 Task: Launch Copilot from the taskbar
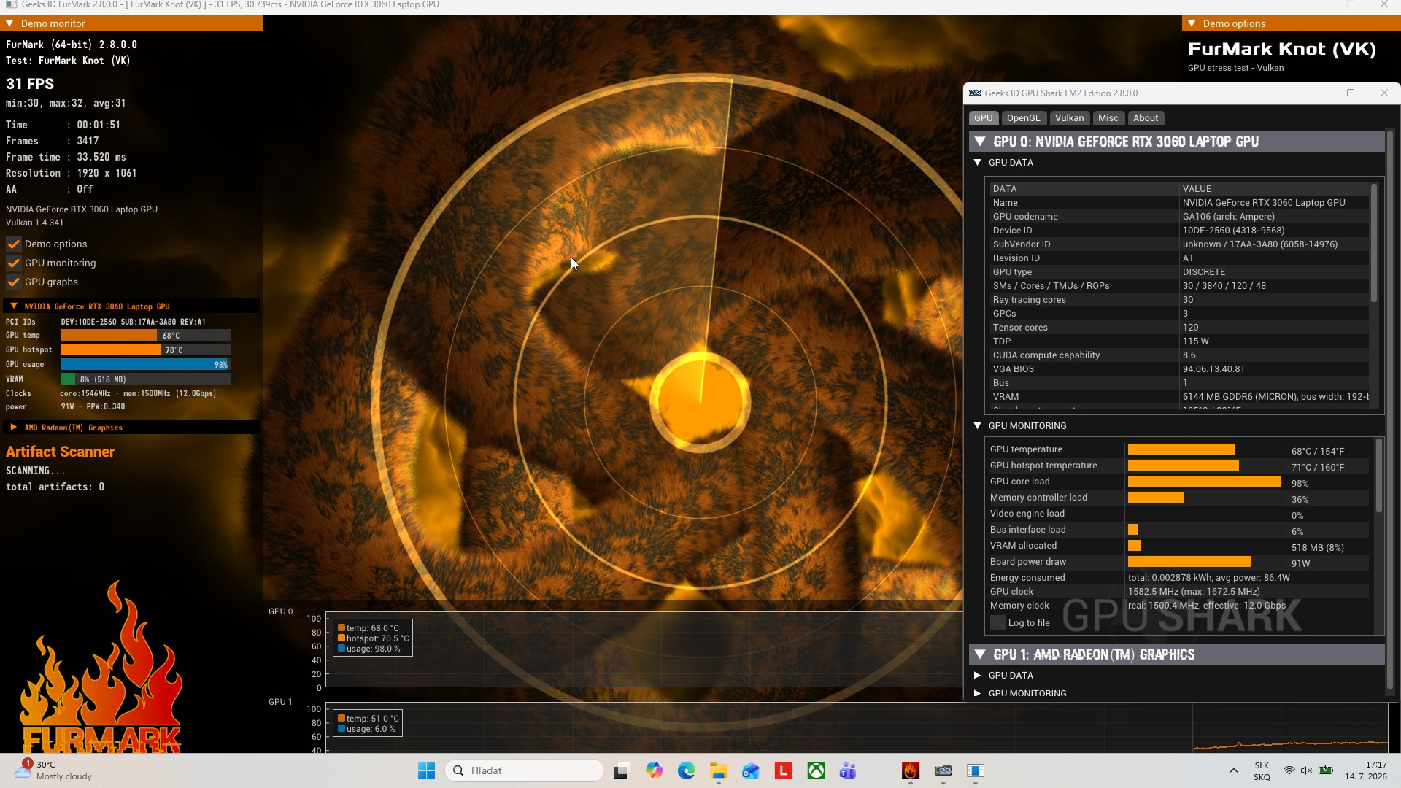[x=654, y=770]
